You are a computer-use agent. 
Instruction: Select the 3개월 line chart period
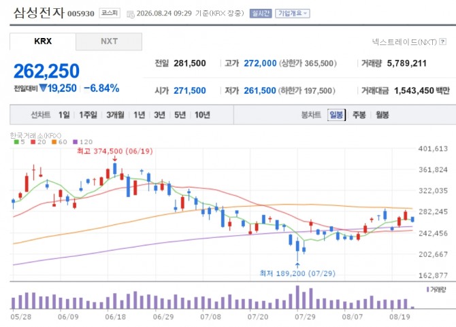coord(115,115)
